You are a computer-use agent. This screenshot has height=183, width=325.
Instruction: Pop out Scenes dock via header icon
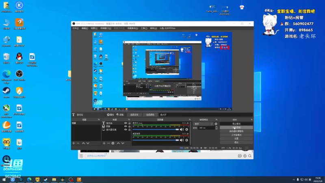99,120
